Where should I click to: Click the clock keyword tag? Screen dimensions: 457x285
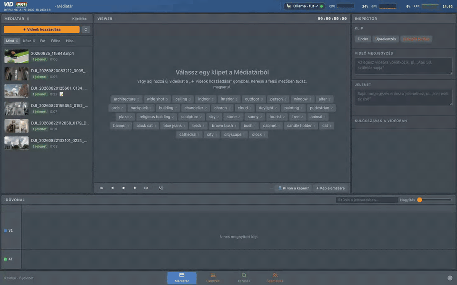pyautogui.click(x=258, y=134)
